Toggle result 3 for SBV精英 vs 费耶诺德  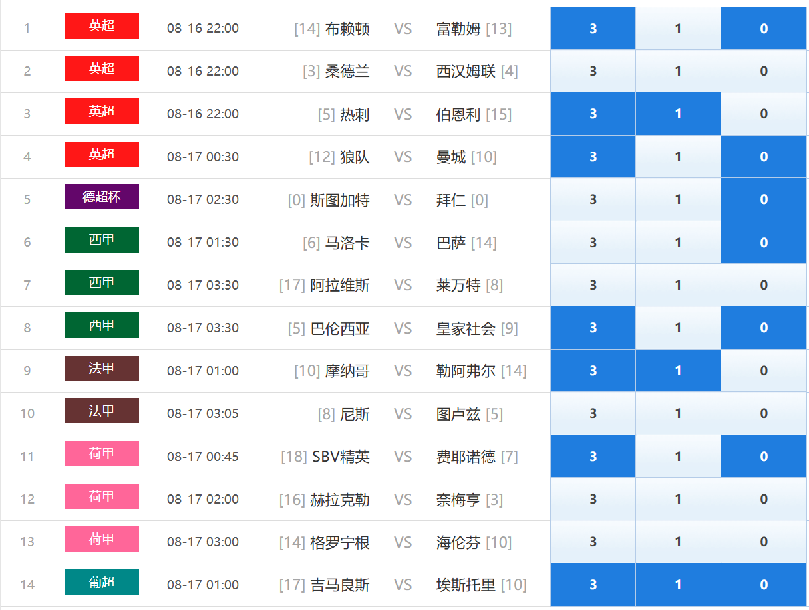[x=593, y=457]
